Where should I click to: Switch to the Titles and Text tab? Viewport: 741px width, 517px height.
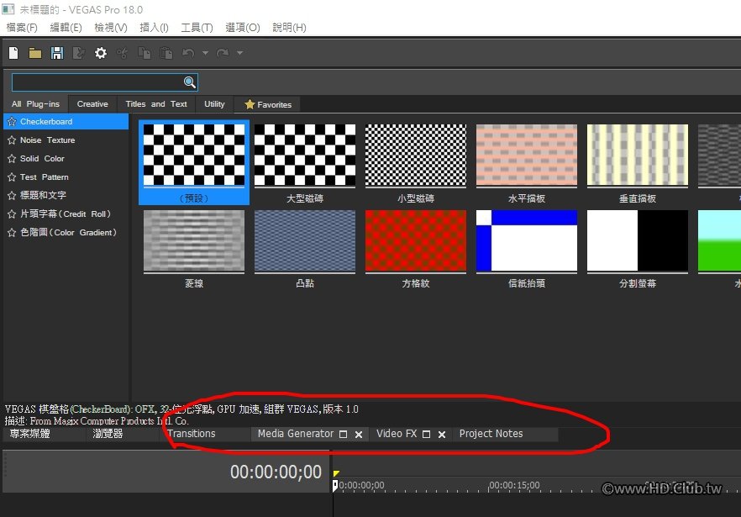point(156,104)
